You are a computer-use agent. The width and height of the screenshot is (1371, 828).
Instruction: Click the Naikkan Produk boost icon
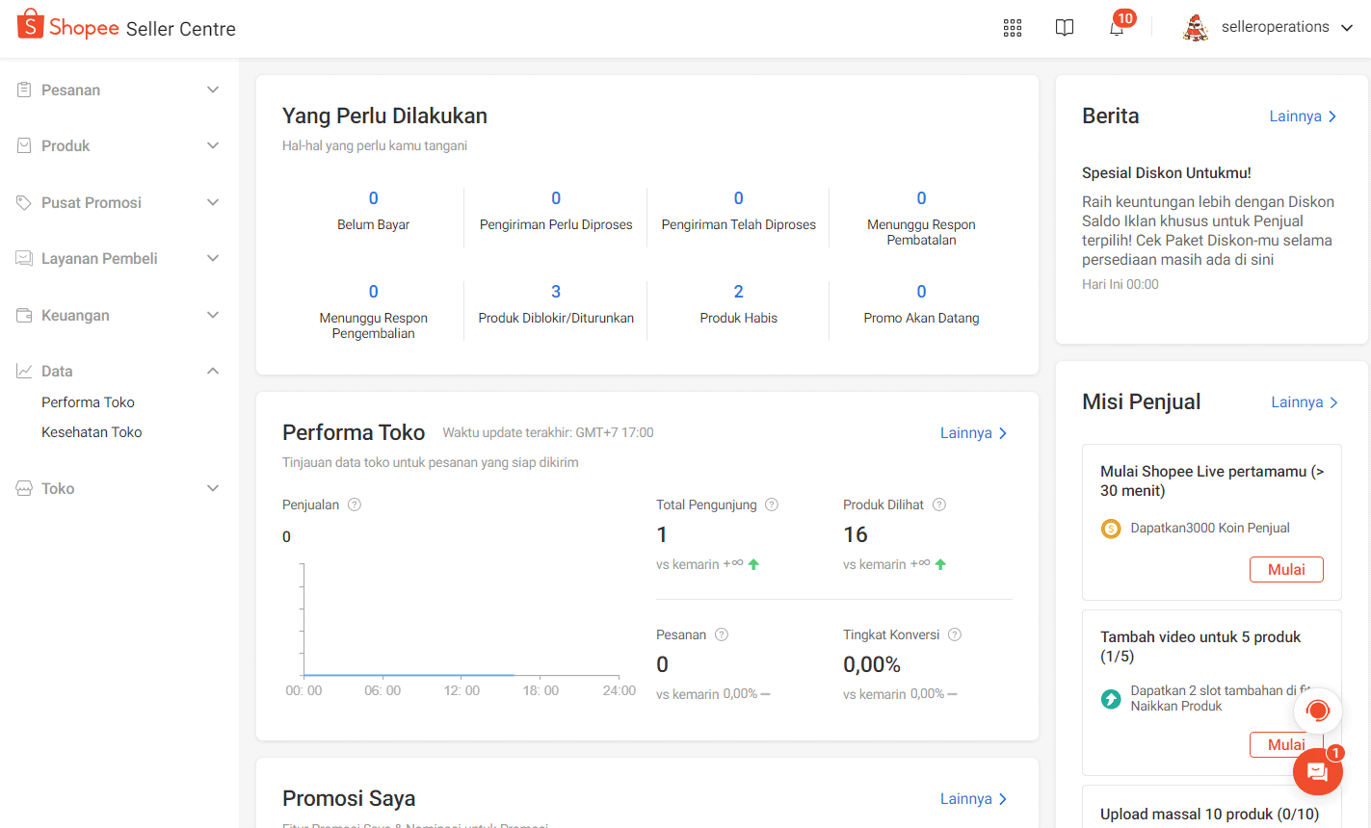coord(1111,699)
